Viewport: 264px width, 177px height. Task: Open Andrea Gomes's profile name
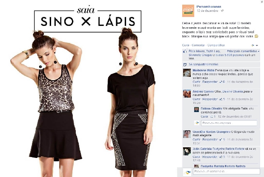coord(203,92)
